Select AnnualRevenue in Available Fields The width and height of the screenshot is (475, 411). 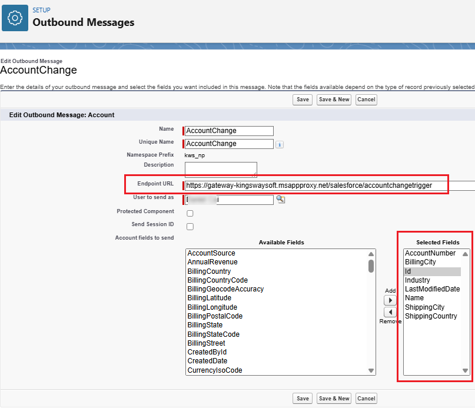click(212, 262)
